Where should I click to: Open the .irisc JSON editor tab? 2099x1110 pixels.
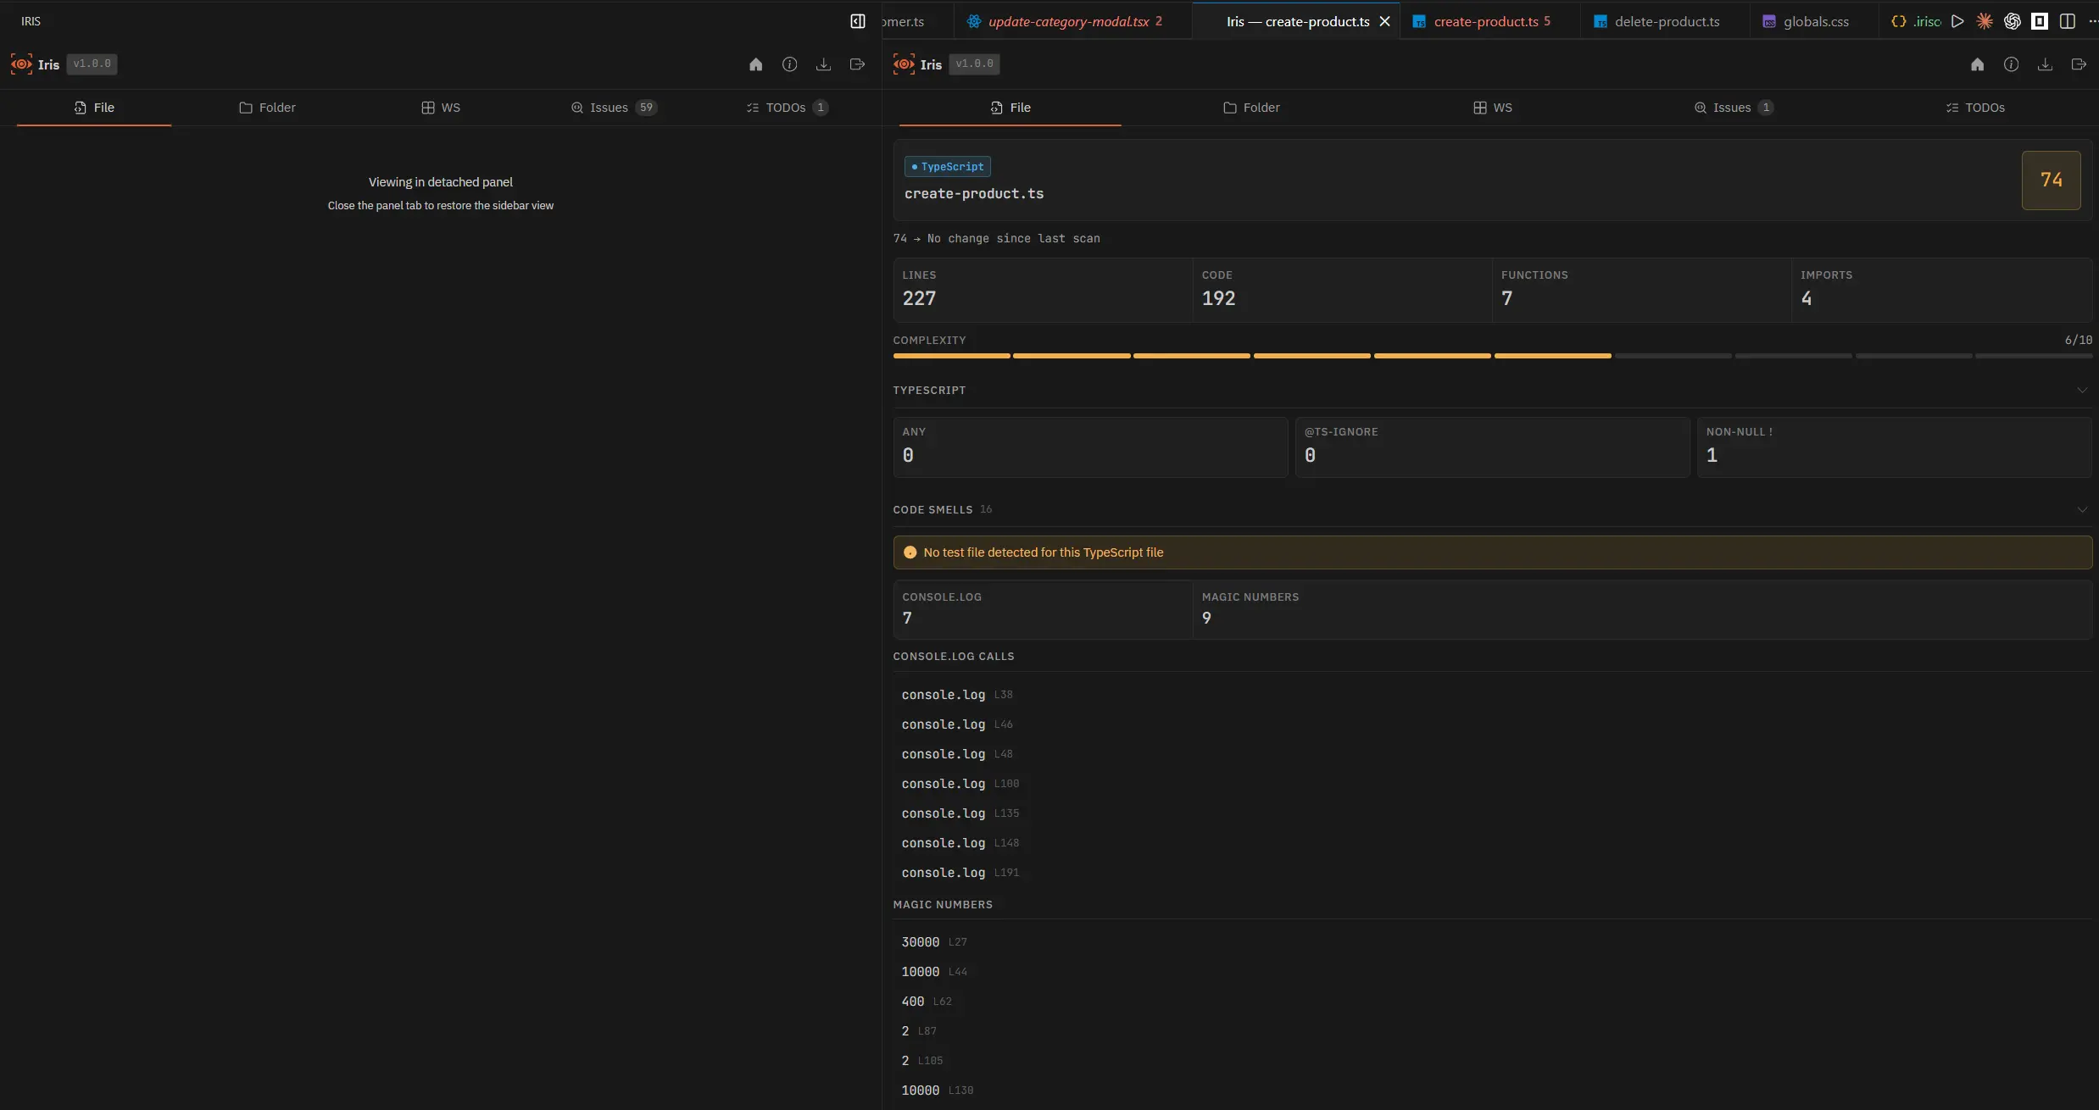[1916, 21]
